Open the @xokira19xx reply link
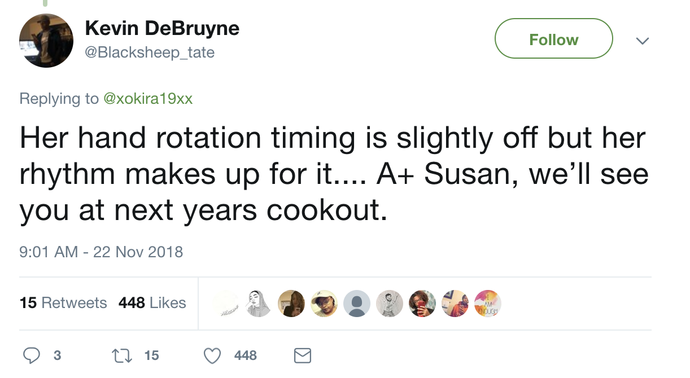Screen dimensions: 690x378 click(x=147, y=99)
